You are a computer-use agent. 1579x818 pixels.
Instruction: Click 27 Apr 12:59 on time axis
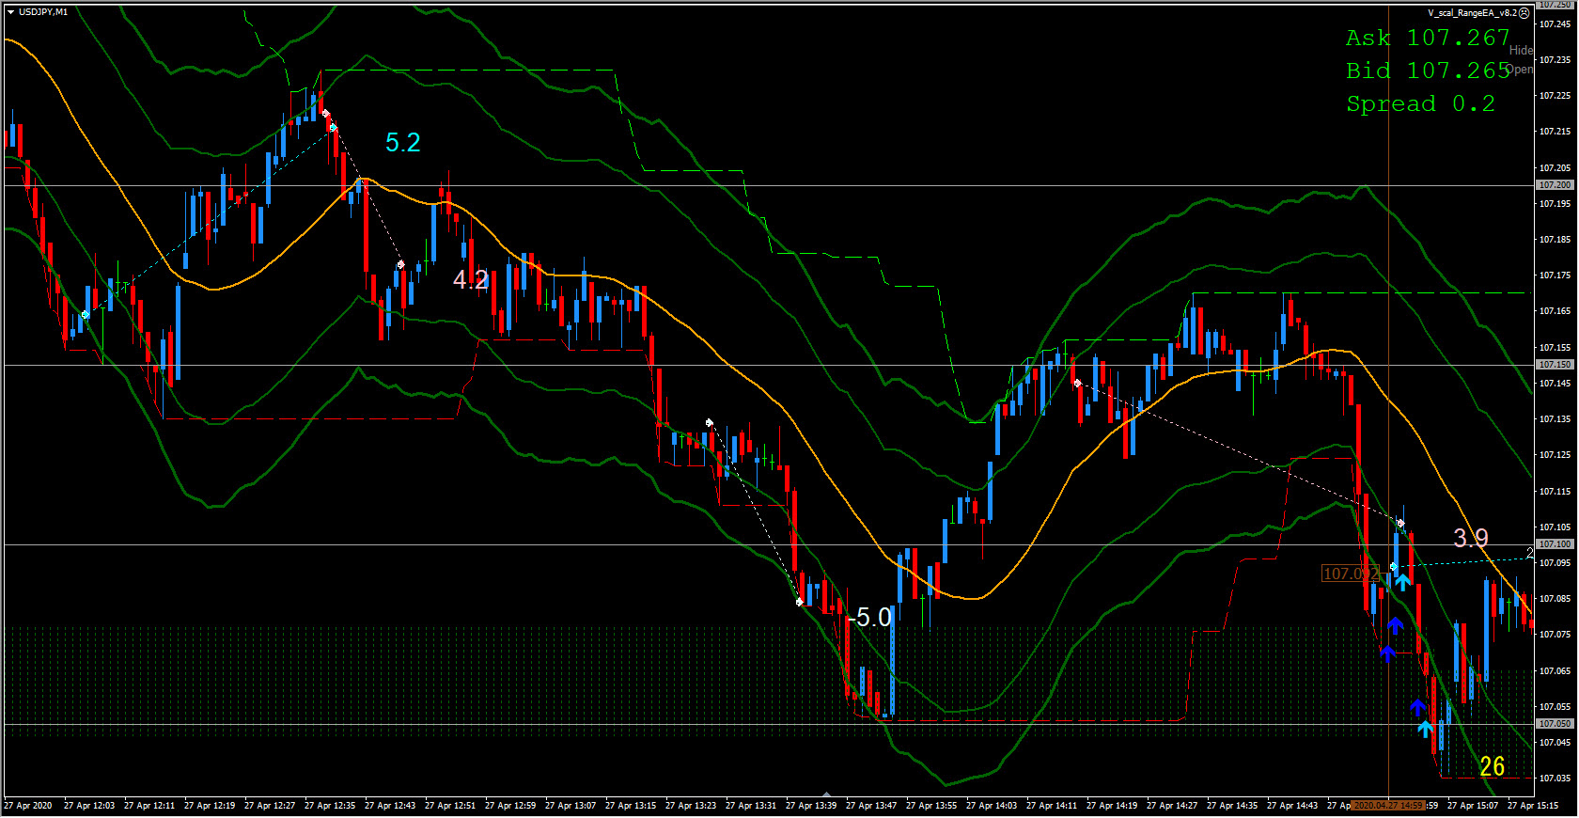tap(510, 806)
